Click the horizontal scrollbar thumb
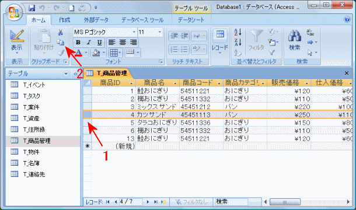The height and width of the screenshot is (210, 356). (285, 202)
